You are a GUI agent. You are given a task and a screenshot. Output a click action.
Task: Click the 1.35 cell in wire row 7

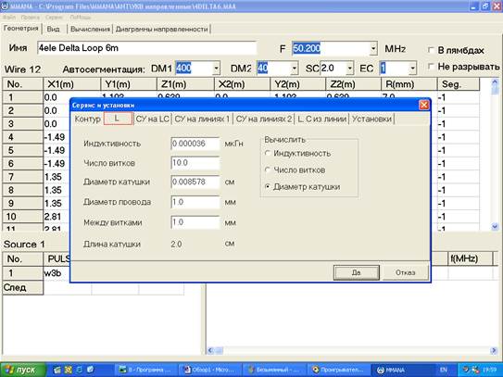point(57,177)
